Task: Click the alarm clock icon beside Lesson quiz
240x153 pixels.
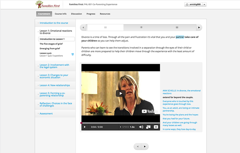Action: point(72,54)
